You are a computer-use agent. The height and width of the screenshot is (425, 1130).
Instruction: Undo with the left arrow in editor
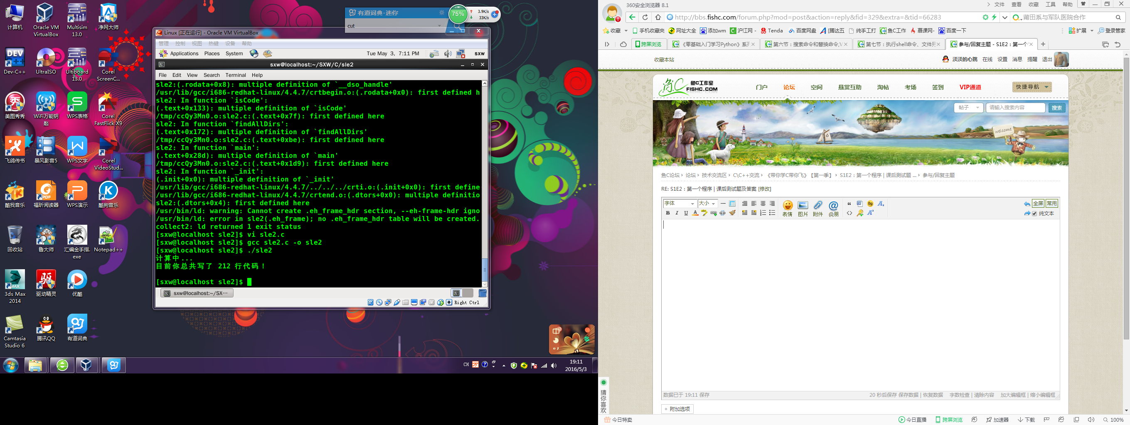(x=1027, y=204)
